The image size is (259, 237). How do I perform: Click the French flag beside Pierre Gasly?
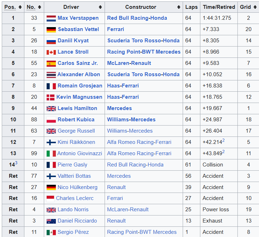[51, 165]
